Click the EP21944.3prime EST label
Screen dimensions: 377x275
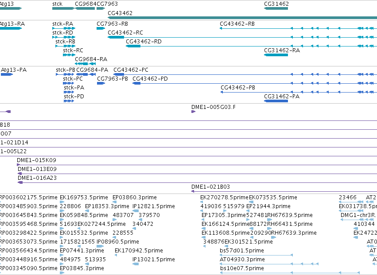point(268,206)
